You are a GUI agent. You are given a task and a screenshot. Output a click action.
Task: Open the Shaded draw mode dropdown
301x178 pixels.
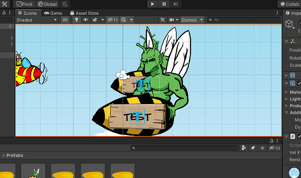point(37,20)
